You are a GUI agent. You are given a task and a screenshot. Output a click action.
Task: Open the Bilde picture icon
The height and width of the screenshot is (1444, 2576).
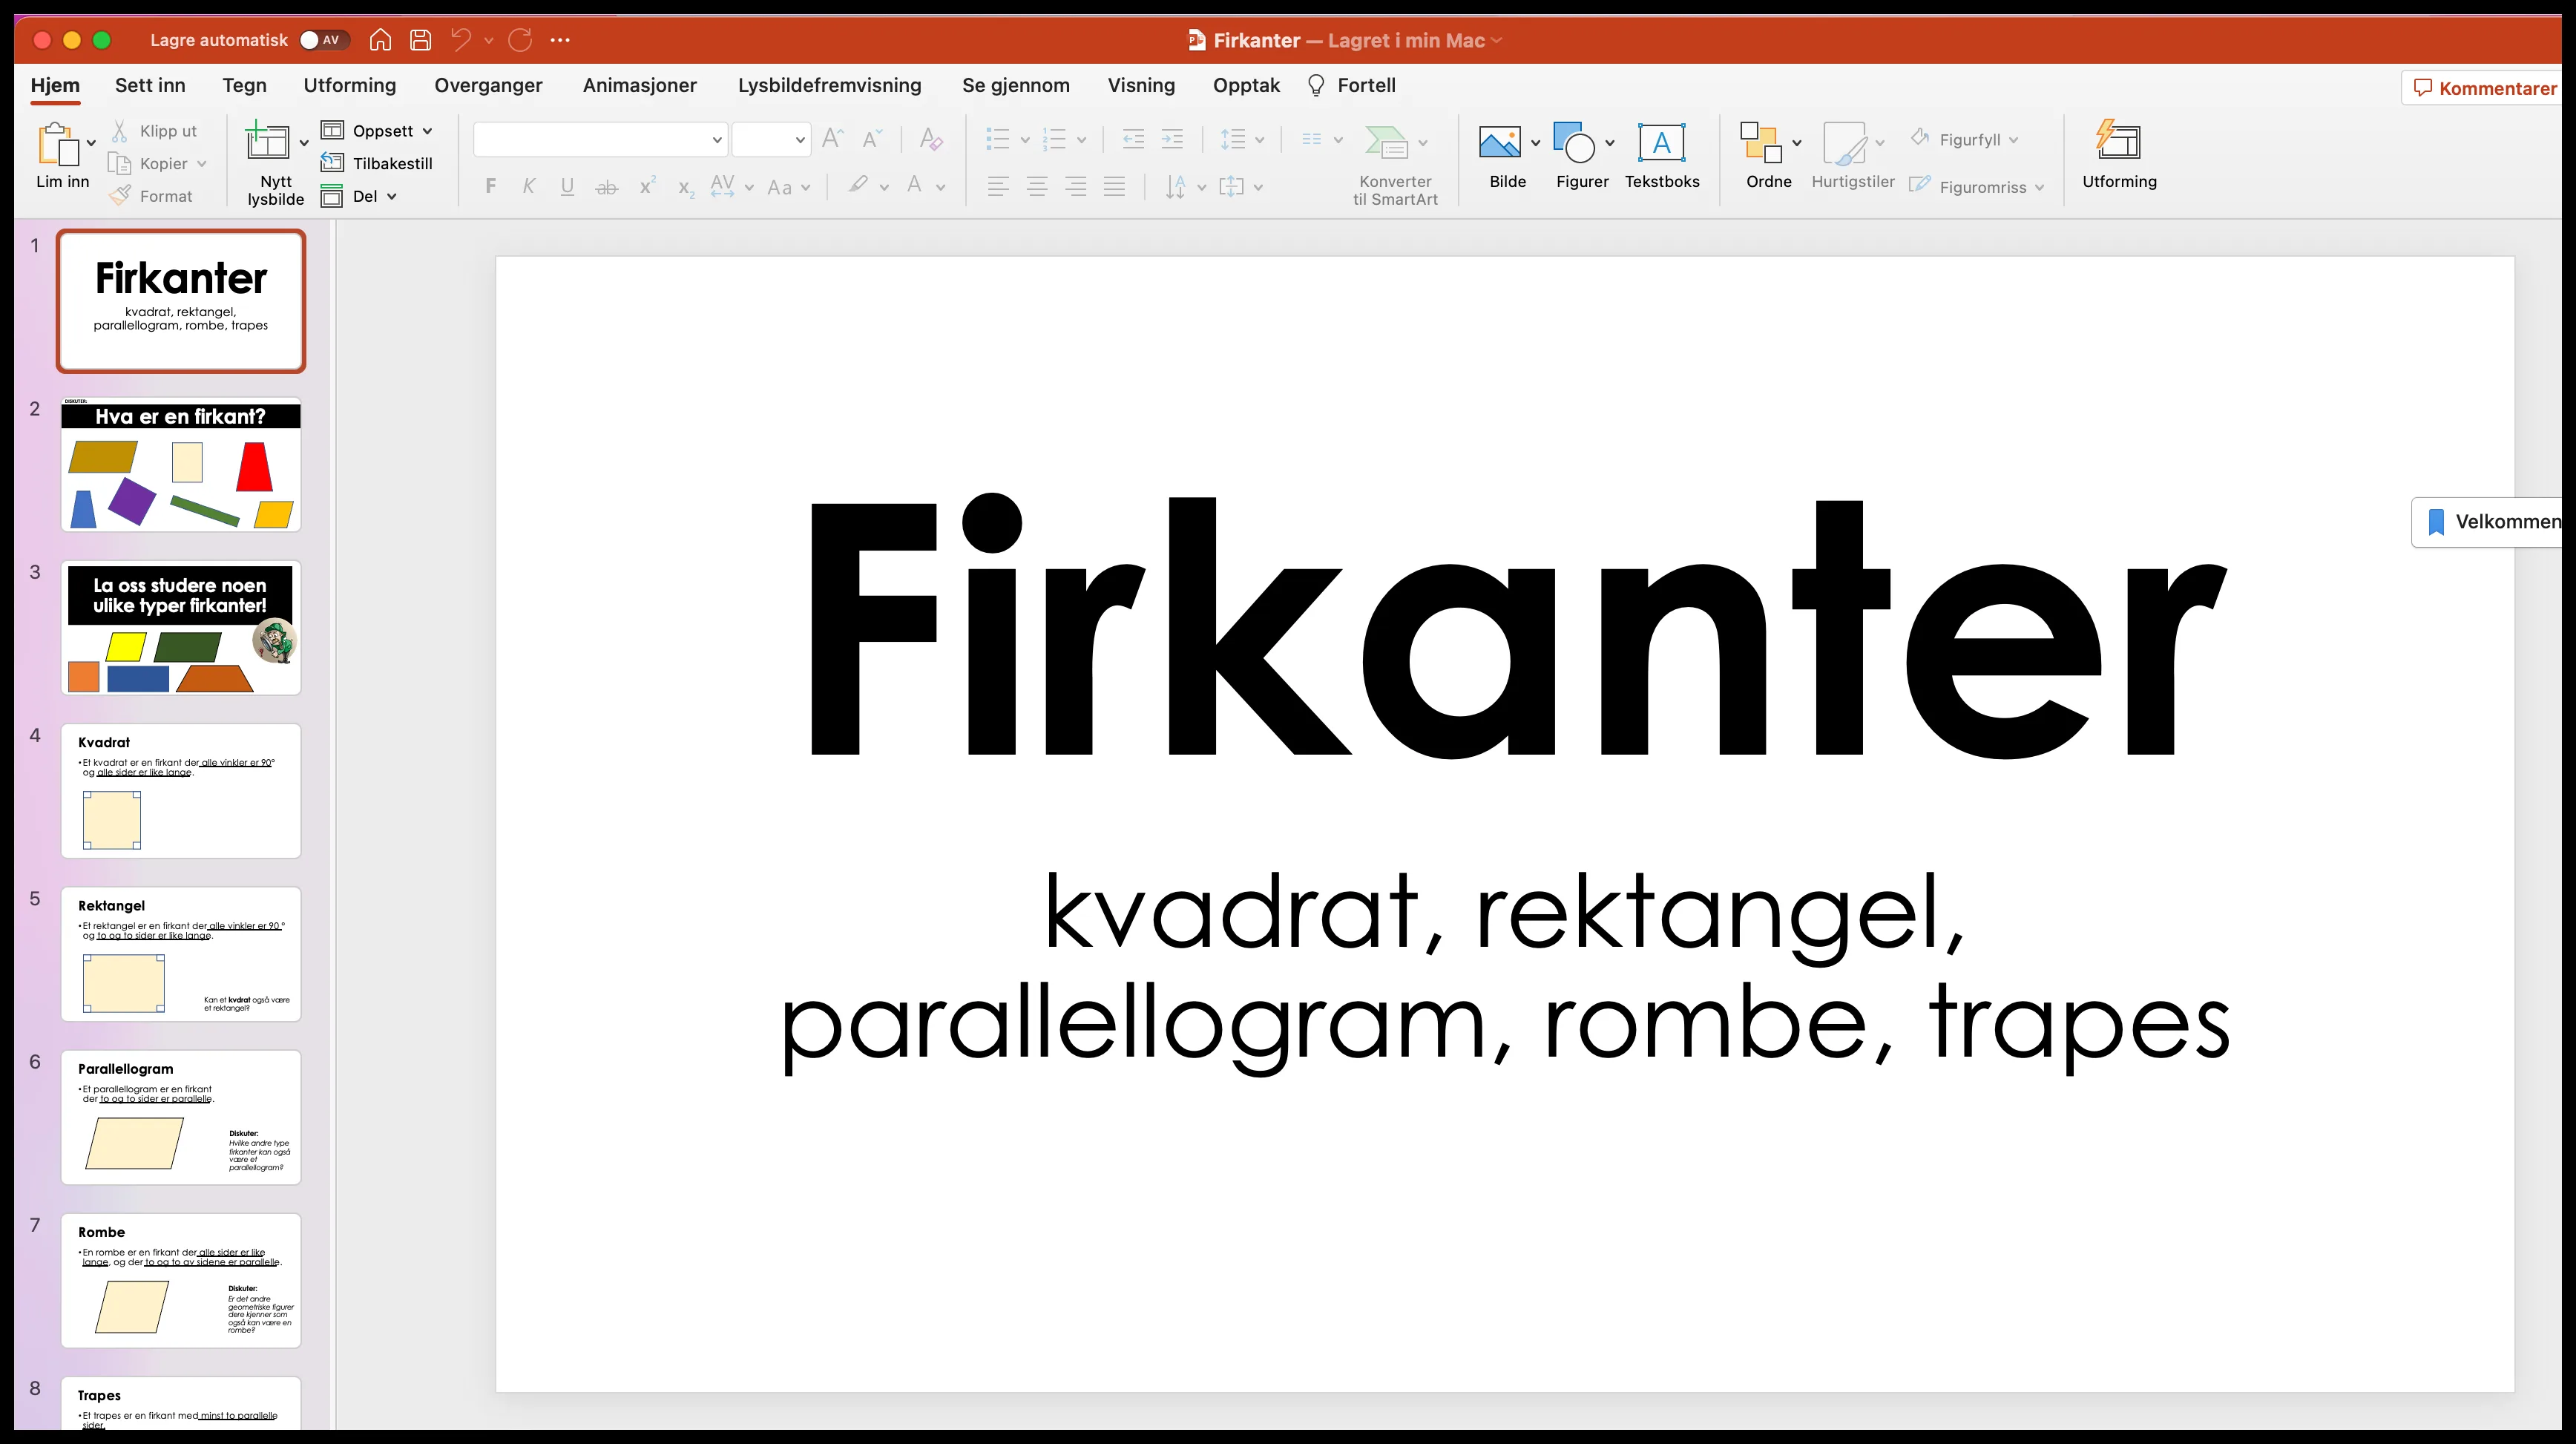click(1499, 143)
